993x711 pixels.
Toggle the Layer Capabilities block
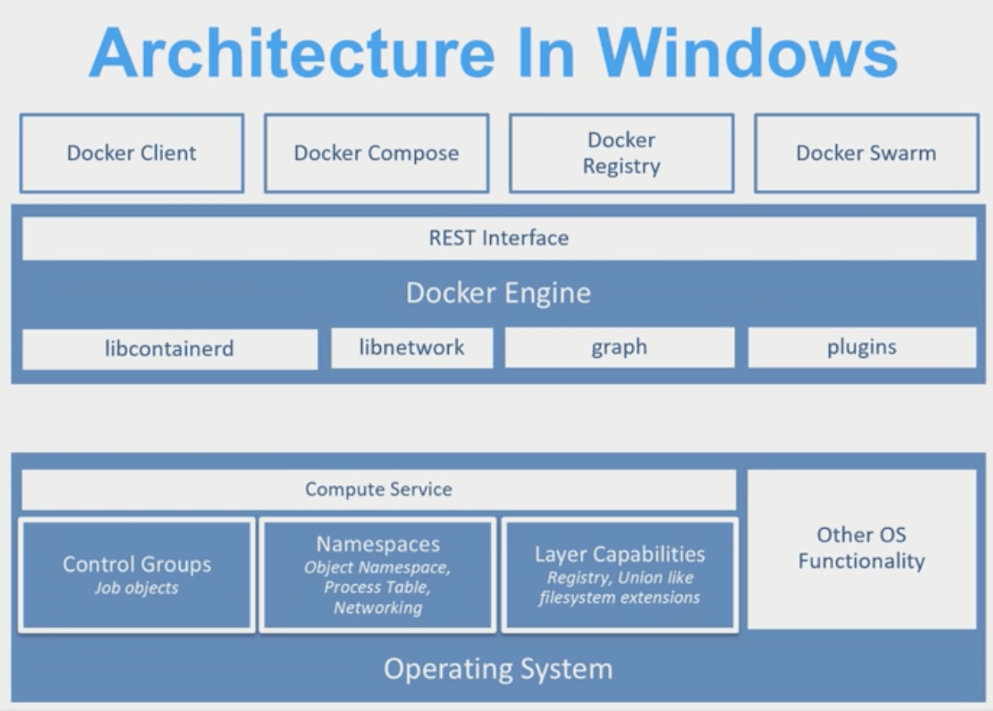tap(621, 574)
